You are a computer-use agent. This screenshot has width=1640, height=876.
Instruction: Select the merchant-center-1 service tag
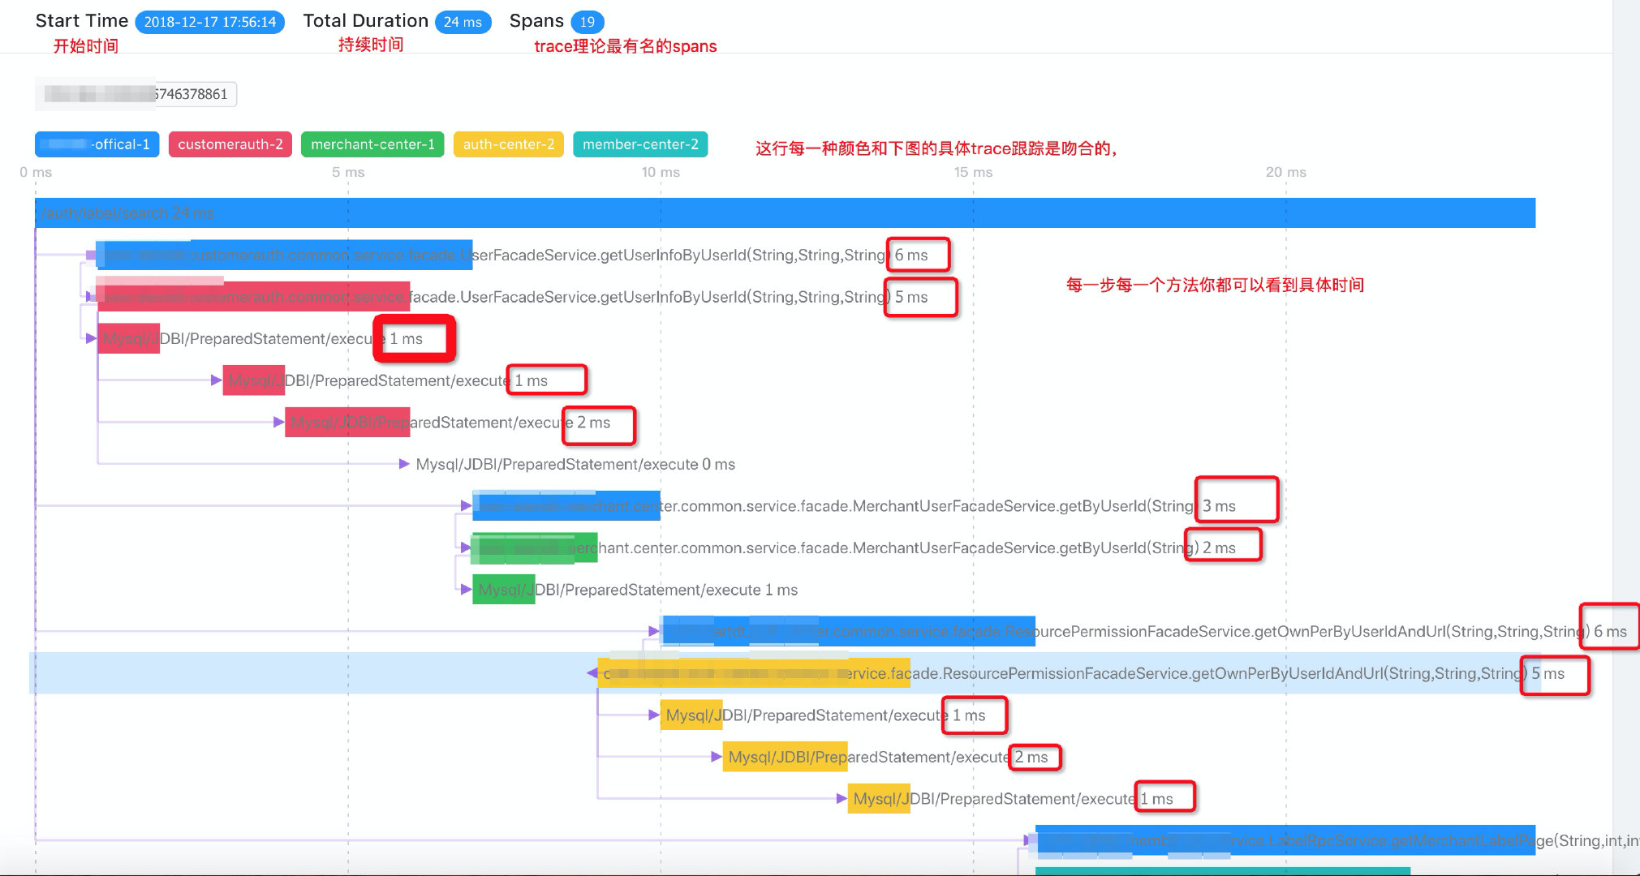372,144
